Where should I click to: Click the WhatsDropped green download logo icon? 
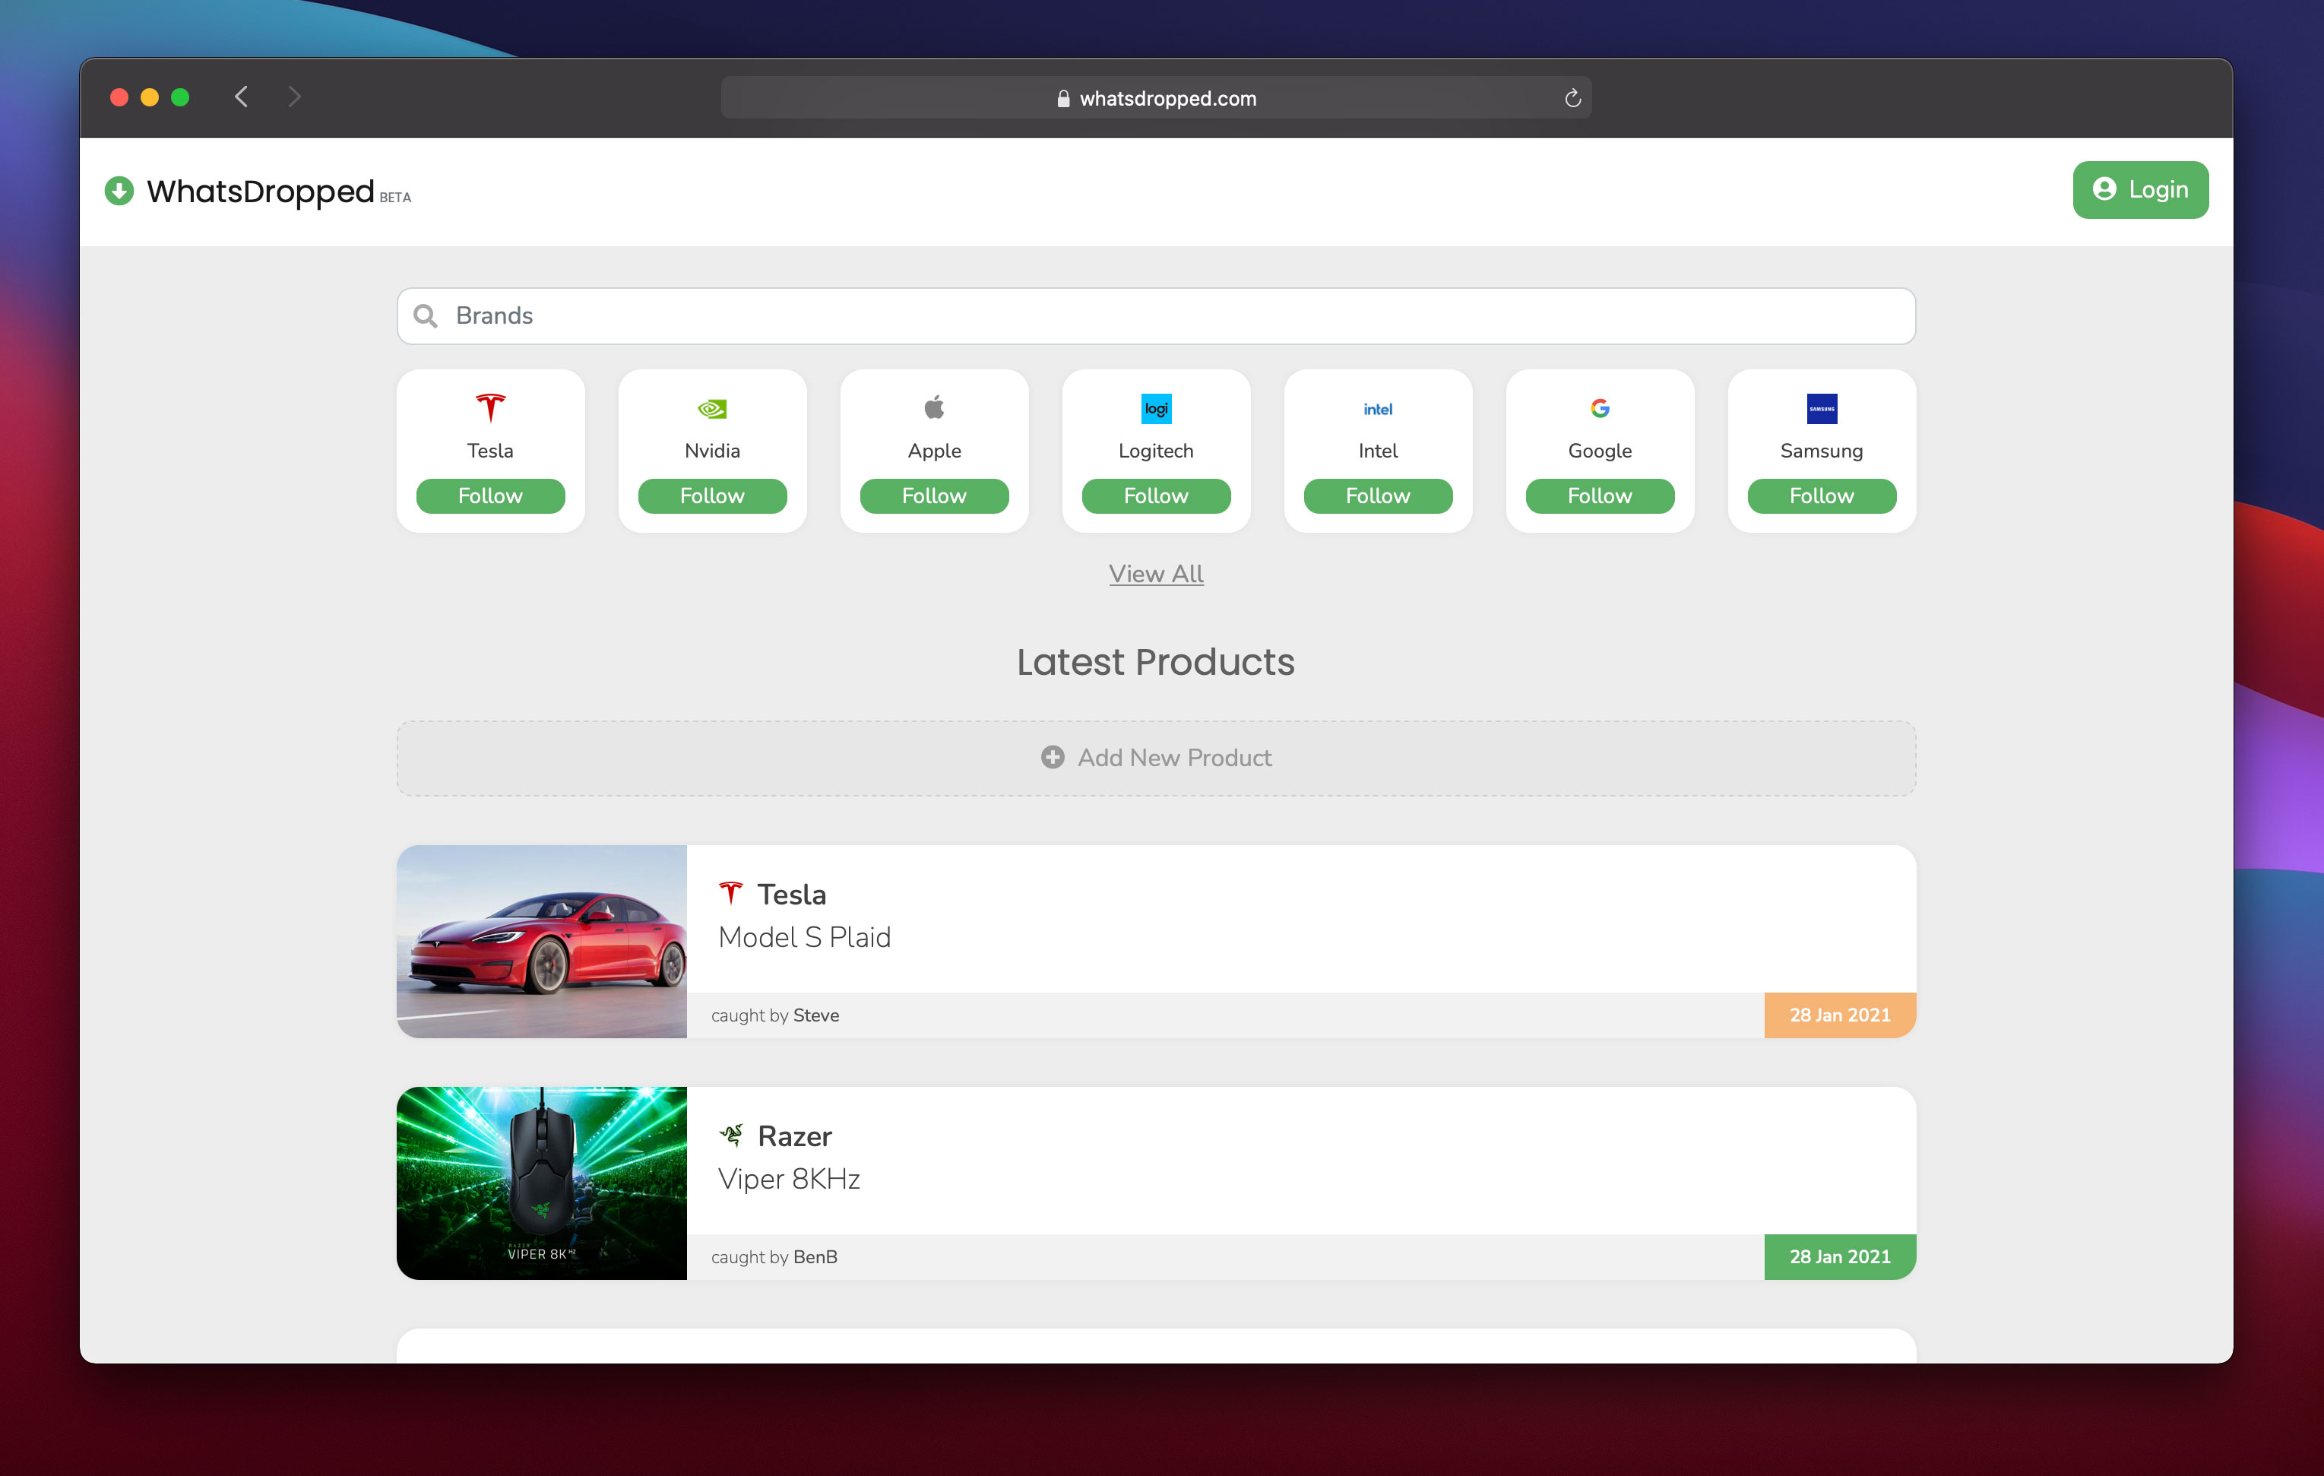coord(119,191)
